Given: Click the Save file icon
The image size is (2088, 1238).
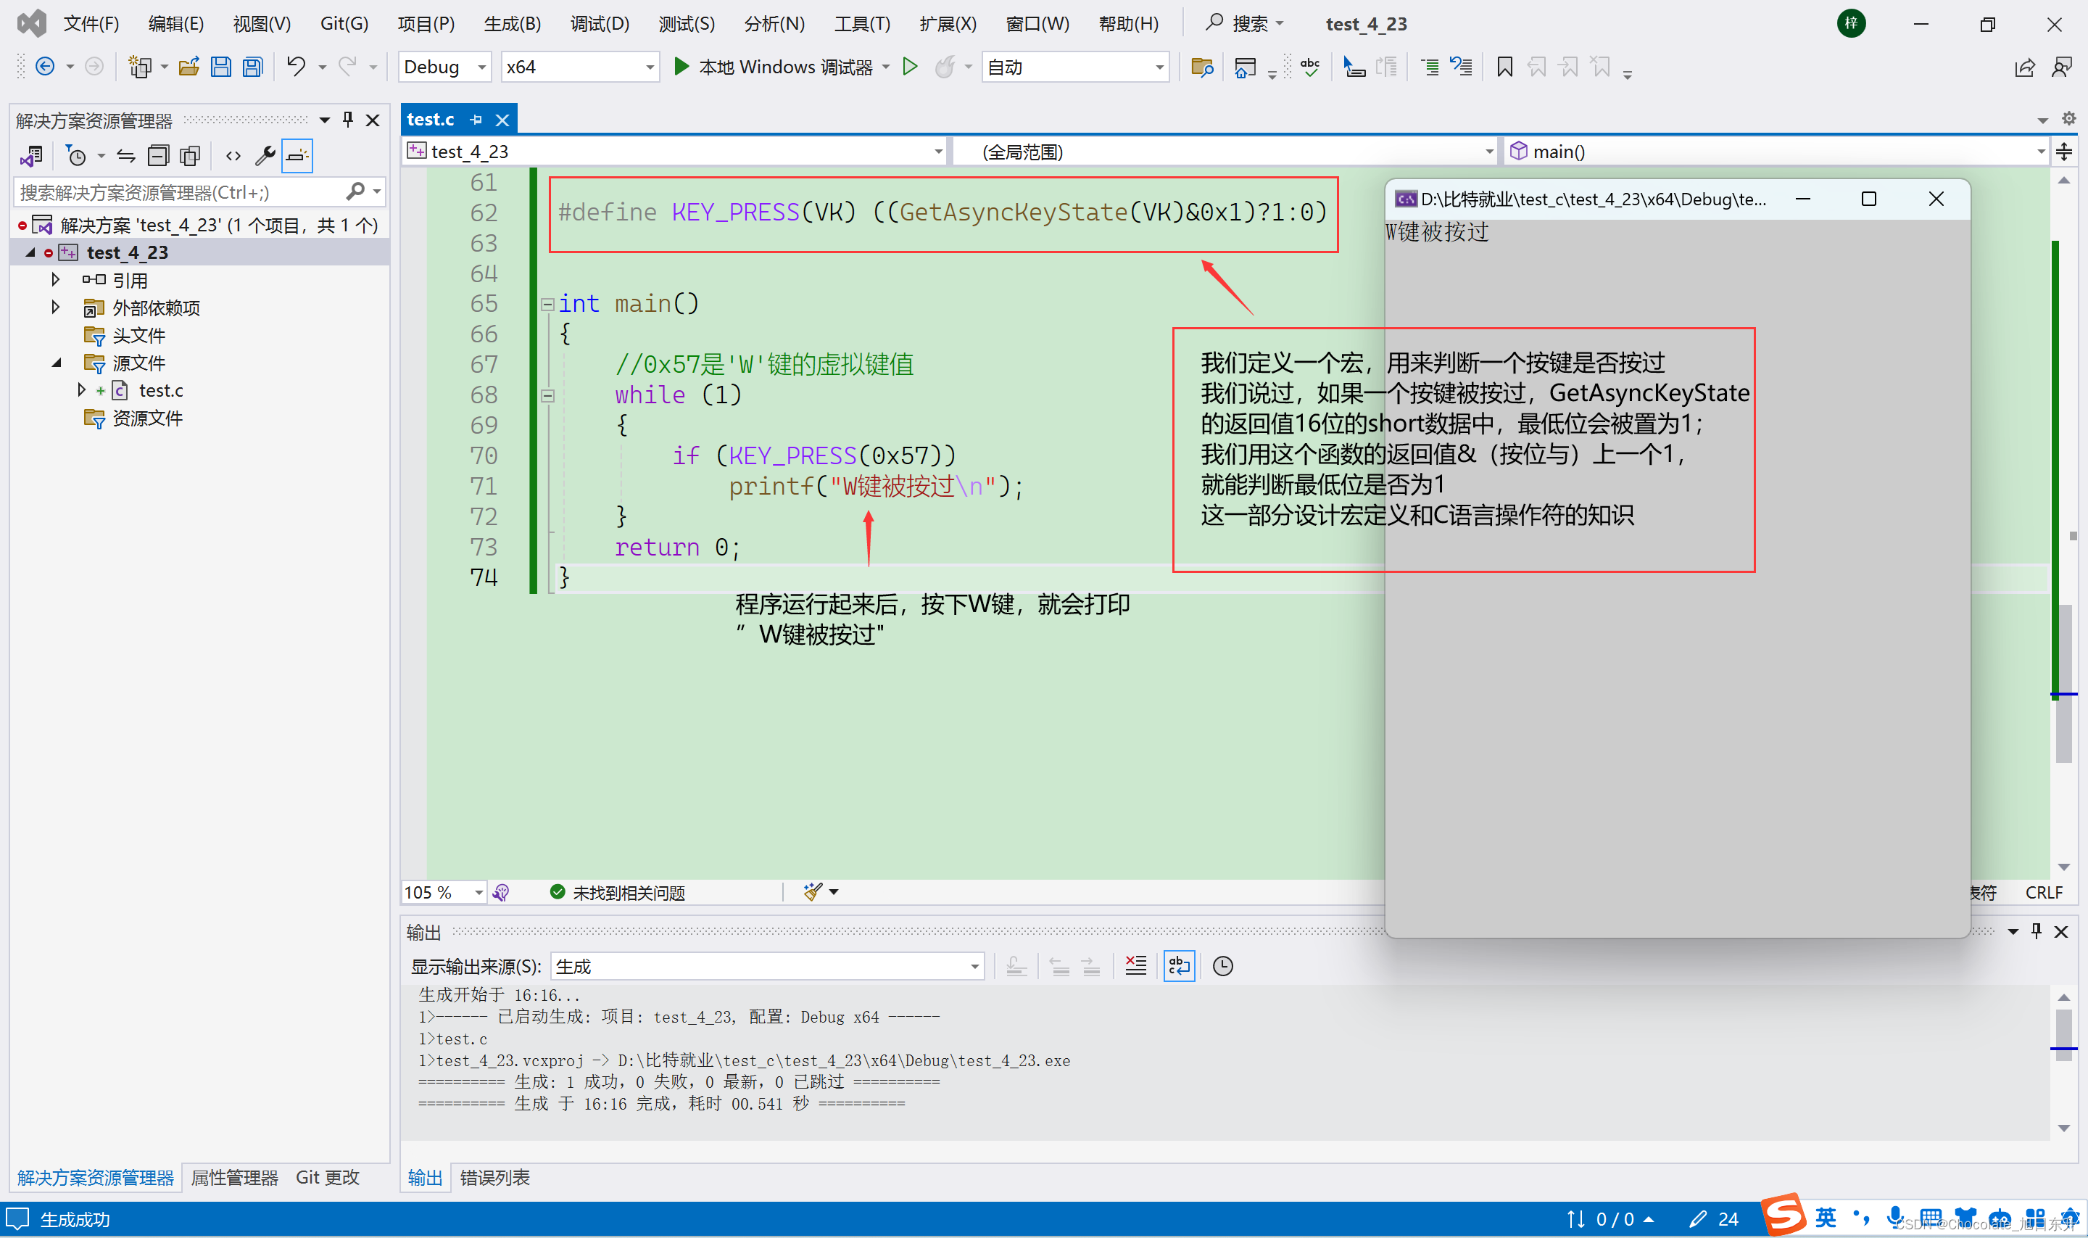Looking at the screenshot, I should click(220, 67).
